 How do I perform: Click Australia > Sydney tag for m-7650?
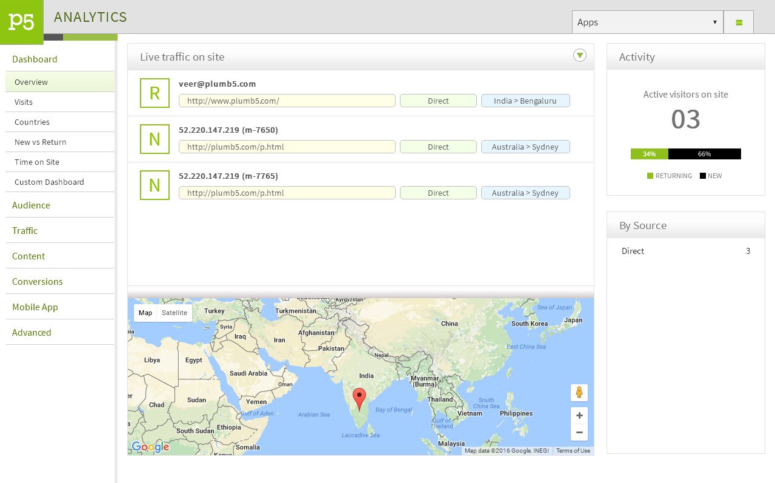coord(525,147)
